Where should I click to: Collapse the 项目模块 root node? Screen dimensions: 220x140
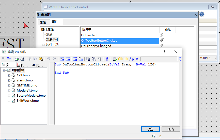4,70
